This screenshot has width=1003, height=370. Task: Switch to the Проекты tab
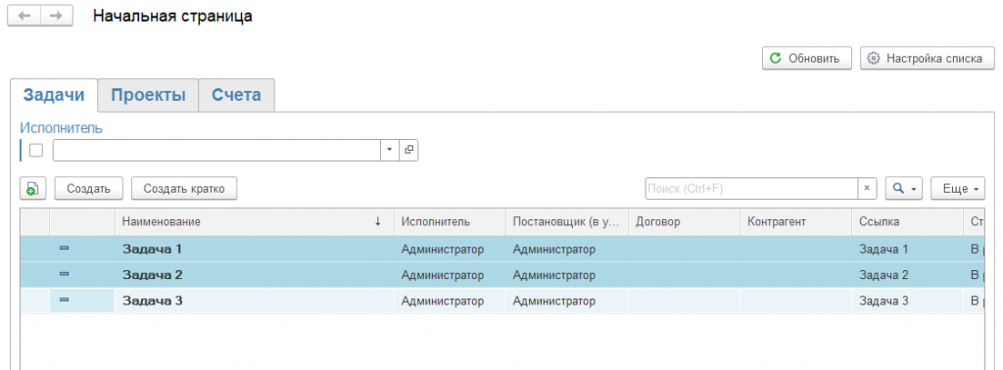(148, 95)
